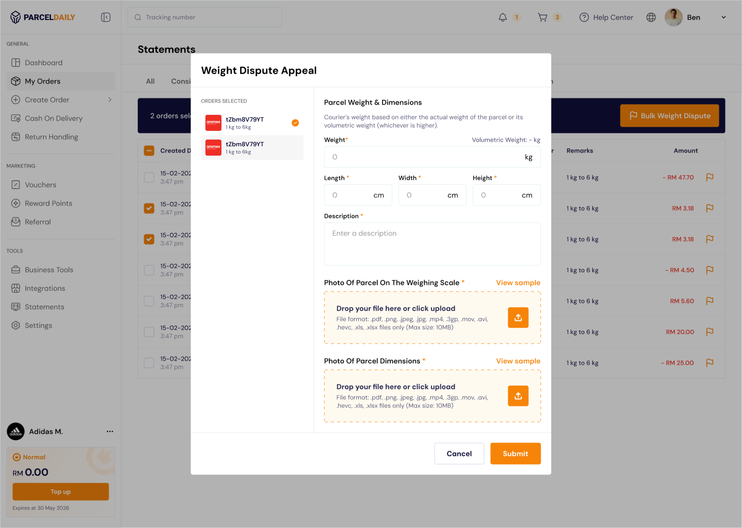
Task: Tick the checkbox for the topmost statement row
Action: (149, 178)
